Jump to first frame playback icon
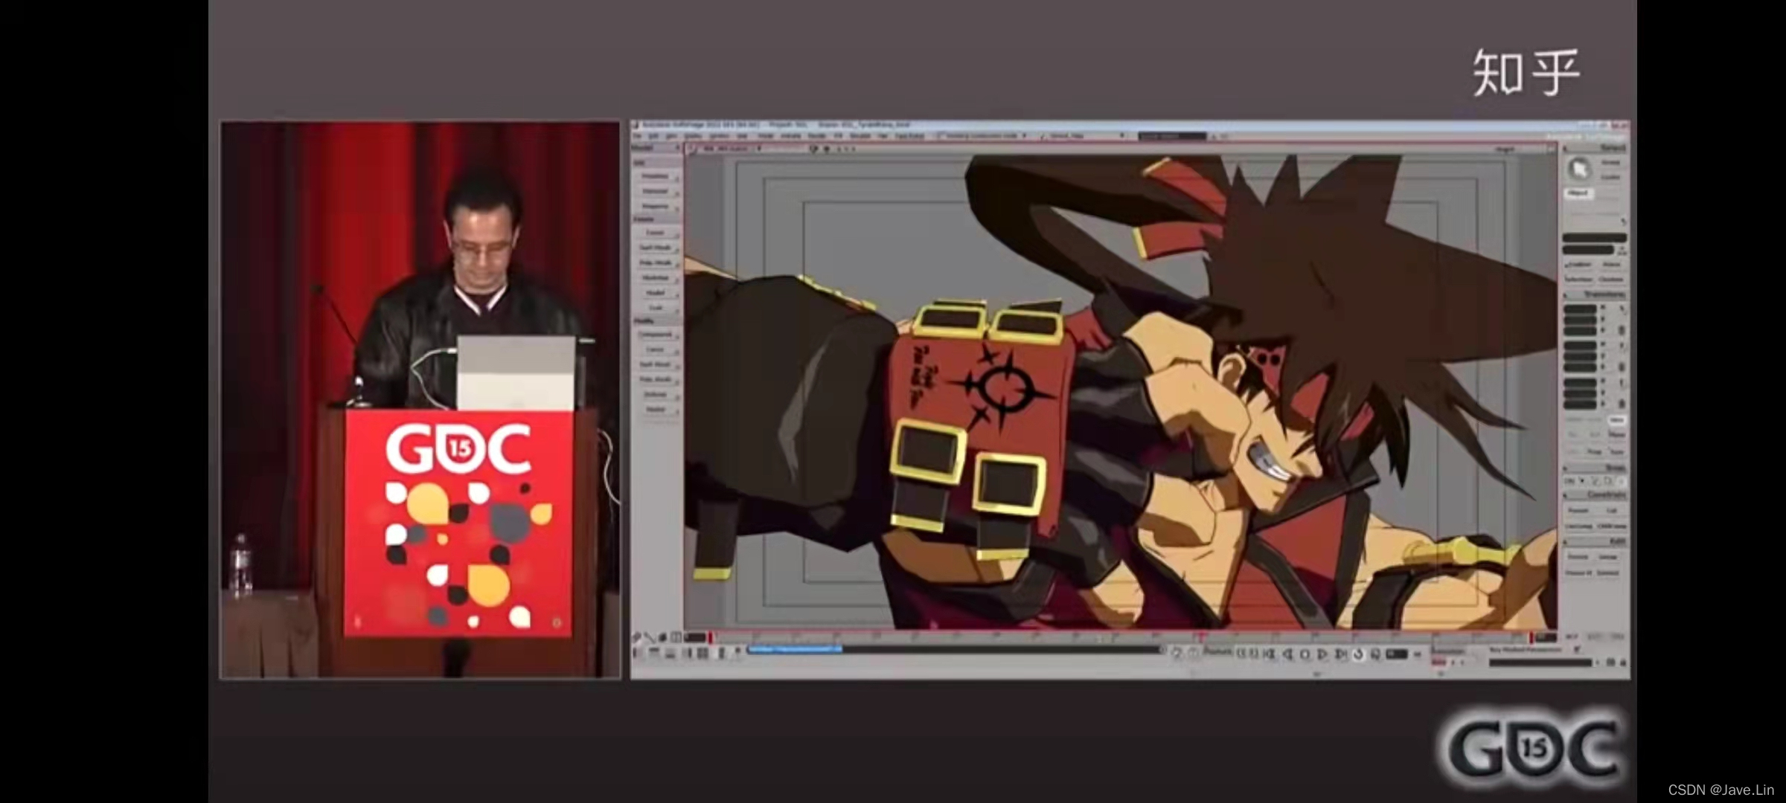The image size is (1786, 803). coord(1270,654)
